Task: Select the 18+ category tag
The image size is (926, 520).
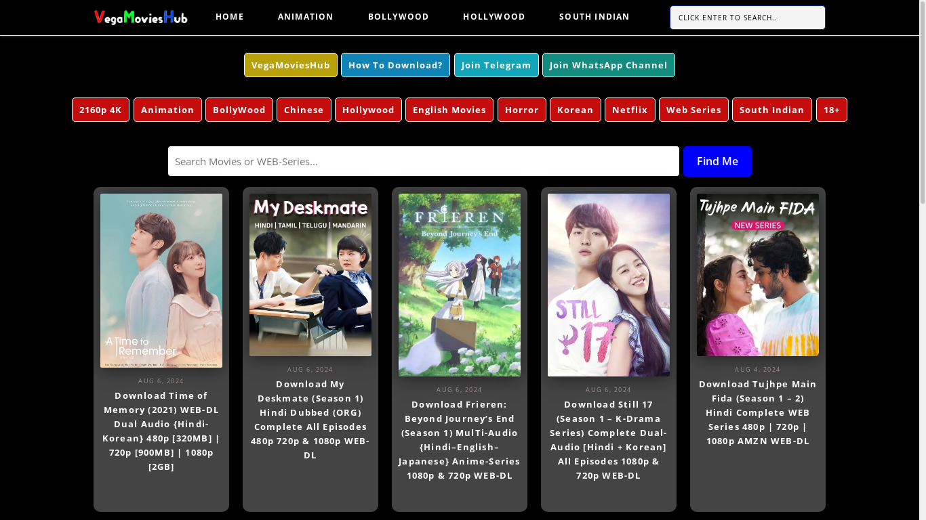Action: (x=832, y=110)
